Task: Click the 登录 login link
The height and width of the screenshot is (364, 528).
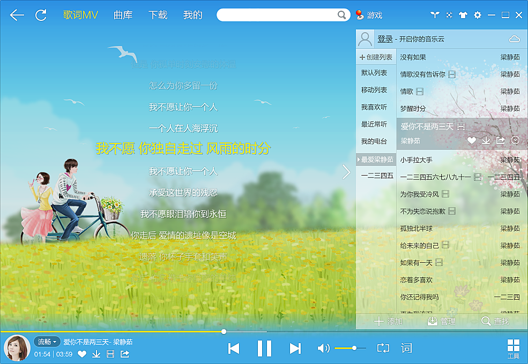Action: [x=385, y=39]
